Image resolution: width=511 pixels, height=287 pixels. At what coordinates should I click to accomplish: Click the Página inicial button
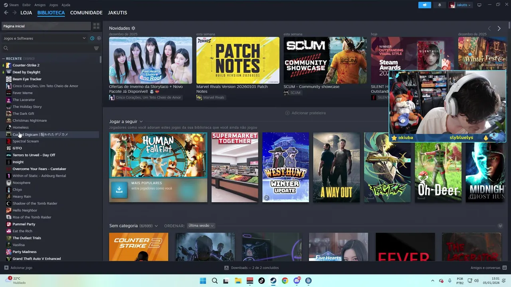(x=46, y=26)
